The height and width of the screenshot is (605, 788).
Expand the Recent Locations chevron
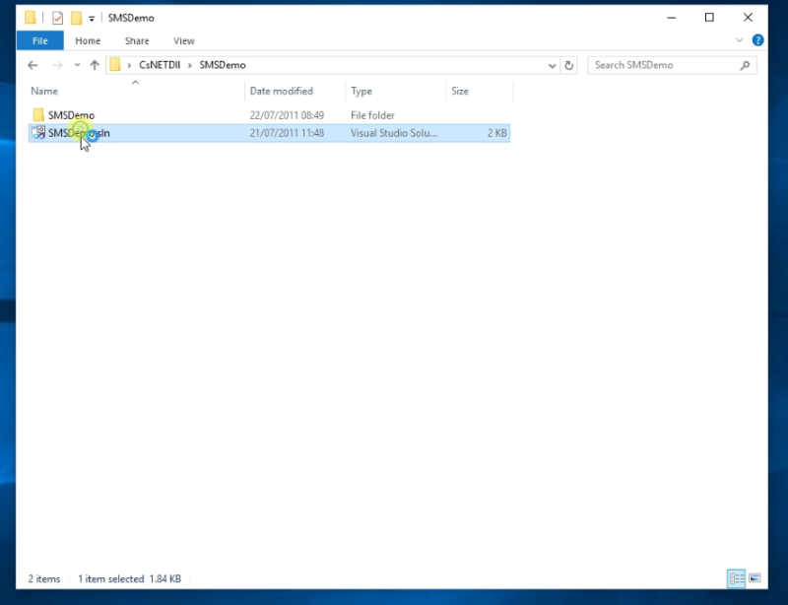coord(76,65)
